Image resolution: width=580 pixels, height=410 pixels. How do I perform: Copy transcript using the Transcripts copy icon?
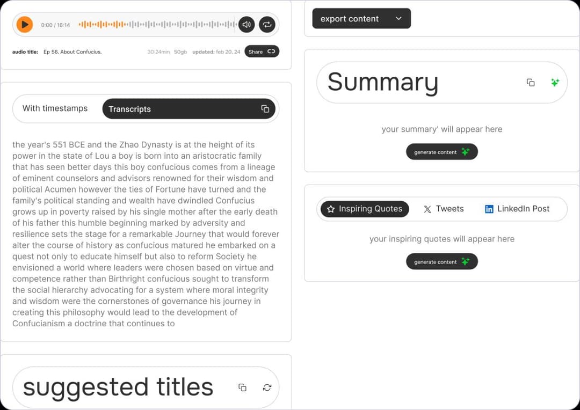265,109
